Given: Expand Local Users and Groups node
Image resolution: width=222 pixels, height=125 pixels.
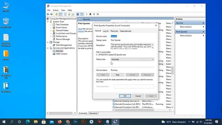Looking at the screenshot, I should point(51,33).
